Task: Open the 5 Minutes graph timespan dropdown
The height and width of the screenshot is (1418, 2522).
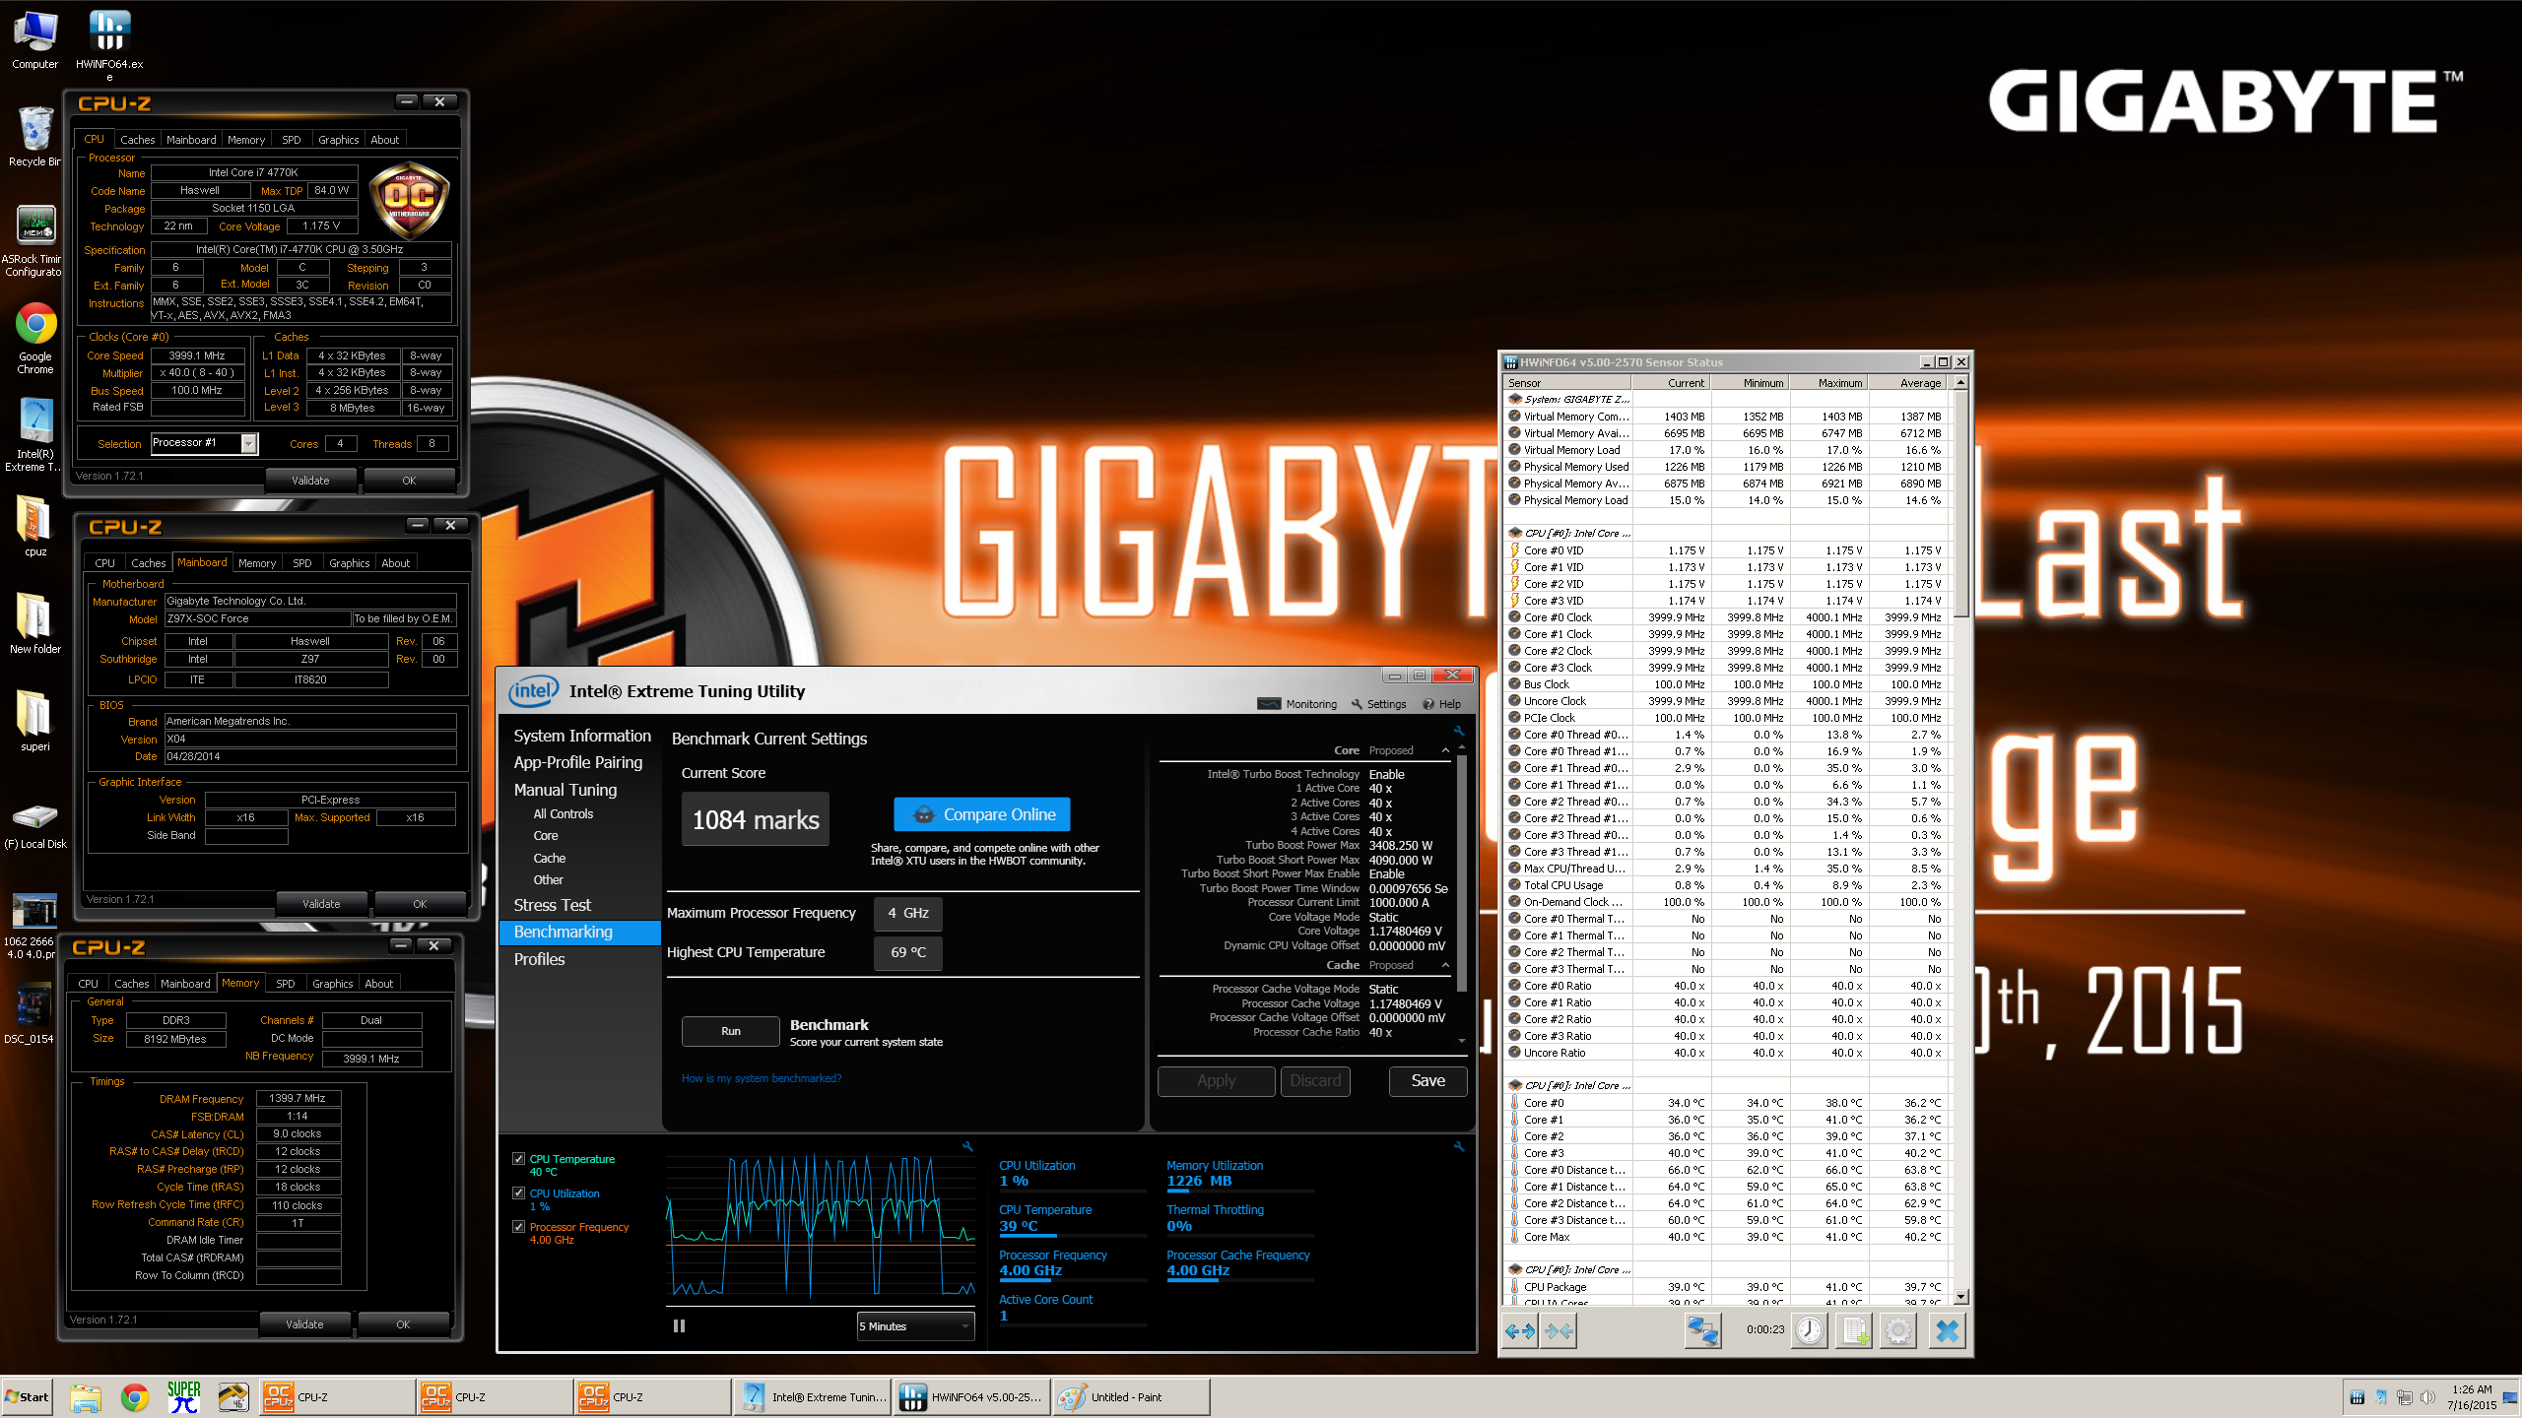Action: tap(915, 1326)
